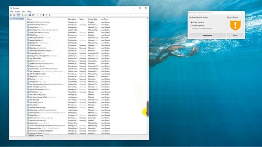Select the Disable Updates radio button
Image resolution: width=262 pixels, height=147 pixels.
point(191,25)
